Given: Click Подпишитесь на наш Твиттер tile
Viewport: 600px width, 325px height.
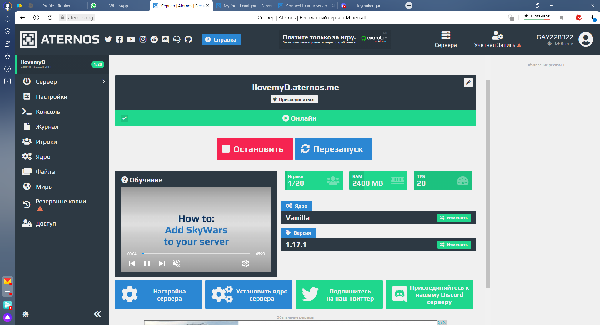Looking at the screenshot, I should click(x=339, y=295).
